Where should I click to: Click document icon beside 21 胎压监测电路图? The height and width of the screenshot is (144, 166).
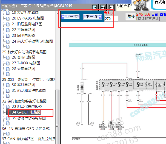click(x=8, y=24)
